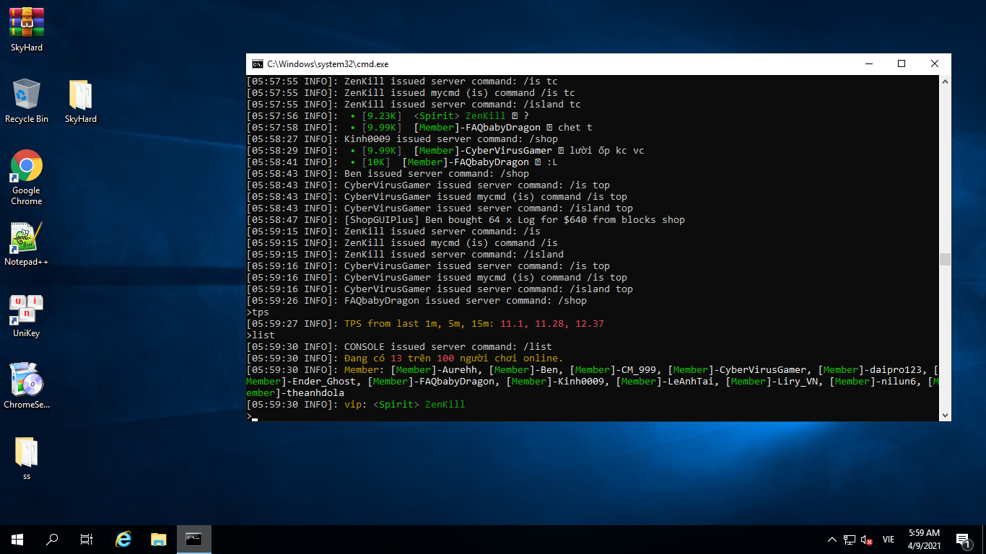Screen dimensions: 986x554
Task: Open Internet Explorer from the taskbar
Action: pos(124,539)
